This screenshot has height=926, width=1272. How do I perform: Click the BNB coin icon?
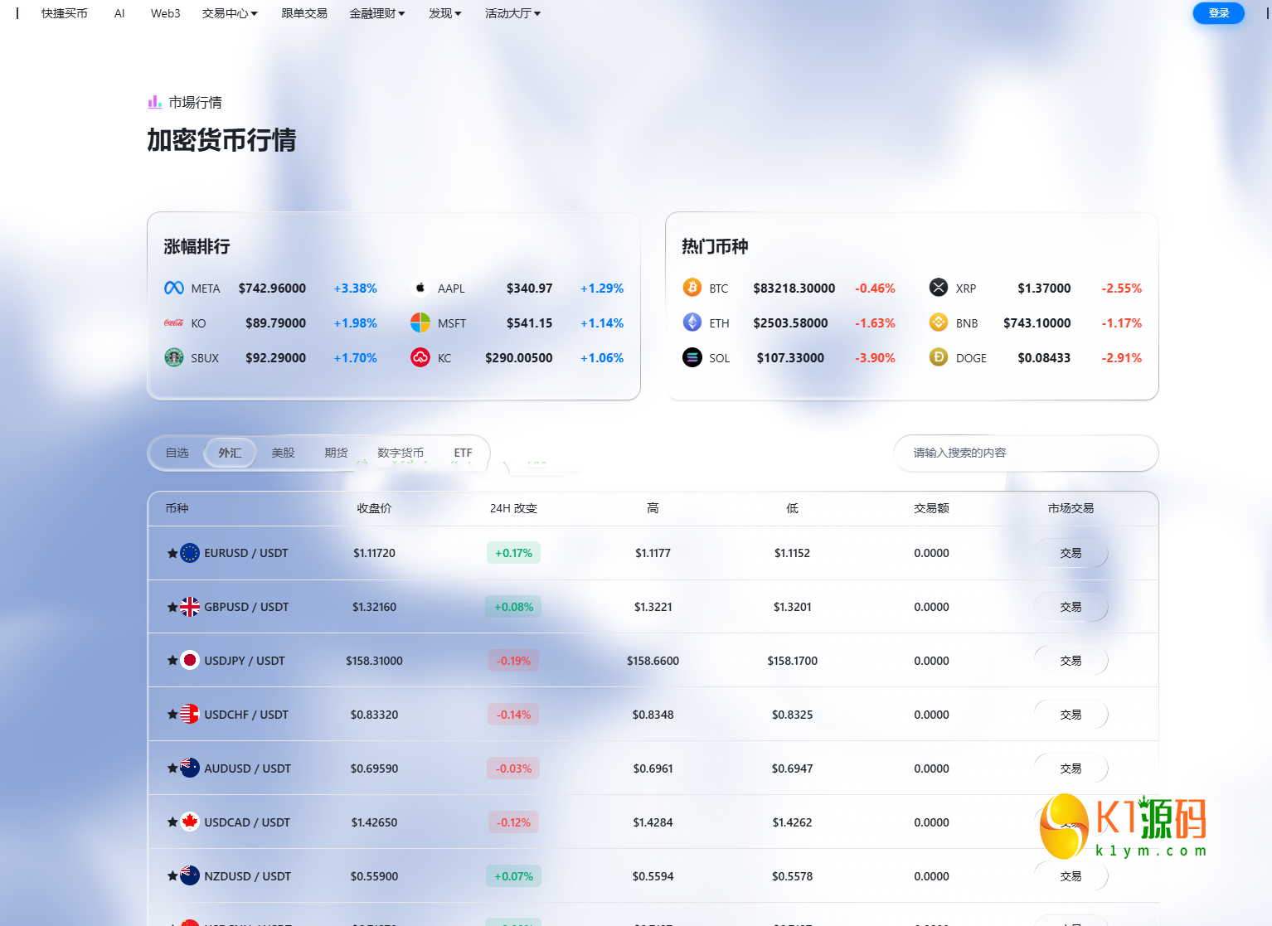(939, 322)
